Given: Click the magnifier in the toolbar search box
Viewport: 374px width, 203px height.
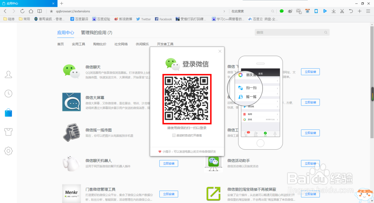Looking at the screenshot, I should (273, 11).
